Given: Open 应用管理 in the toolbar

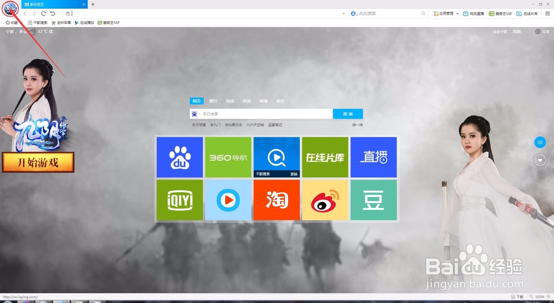Looking at the screenshot, I should (443, 13).
